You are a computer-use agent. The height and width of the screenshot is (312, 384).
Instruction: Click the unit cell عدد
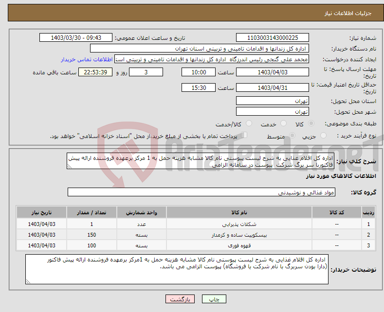coord(142,224)
